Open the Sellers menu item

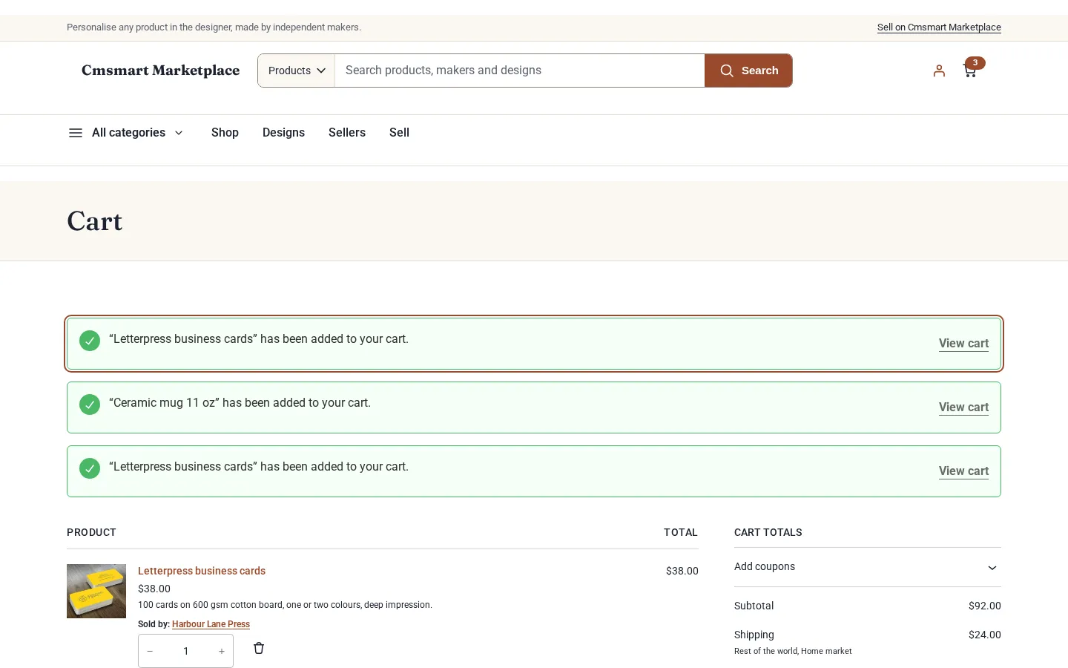point(347,133)
